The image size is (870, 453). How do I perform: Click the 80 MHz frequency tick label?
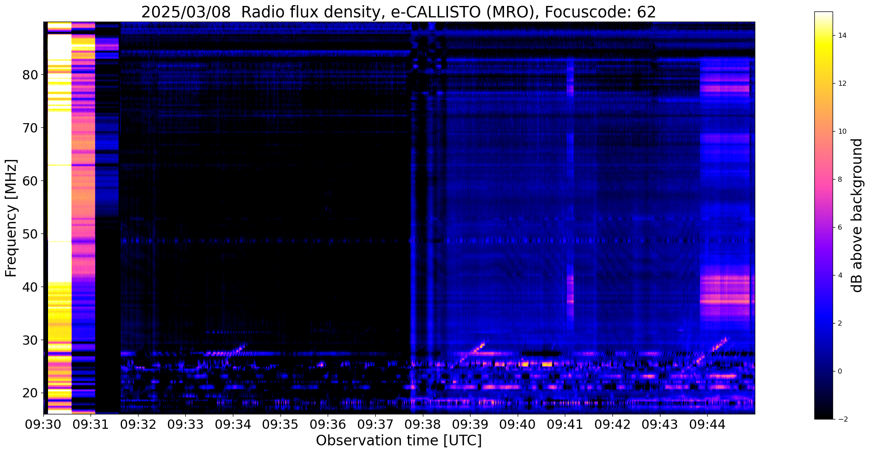pos(30,75)
